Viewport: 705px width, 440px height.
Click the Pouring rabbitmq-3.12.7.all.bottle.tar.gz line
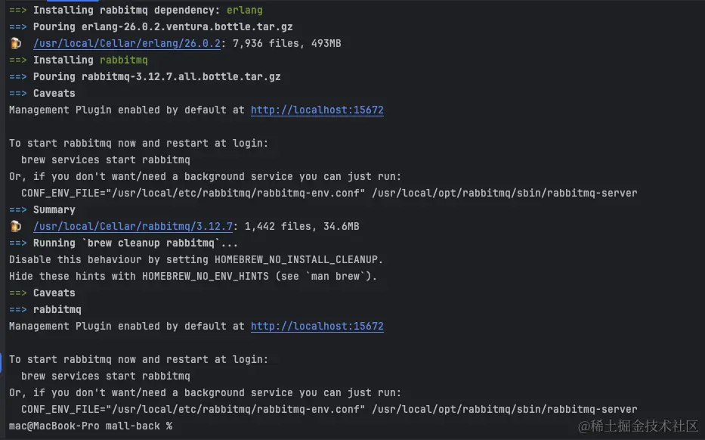pos(156,76)
